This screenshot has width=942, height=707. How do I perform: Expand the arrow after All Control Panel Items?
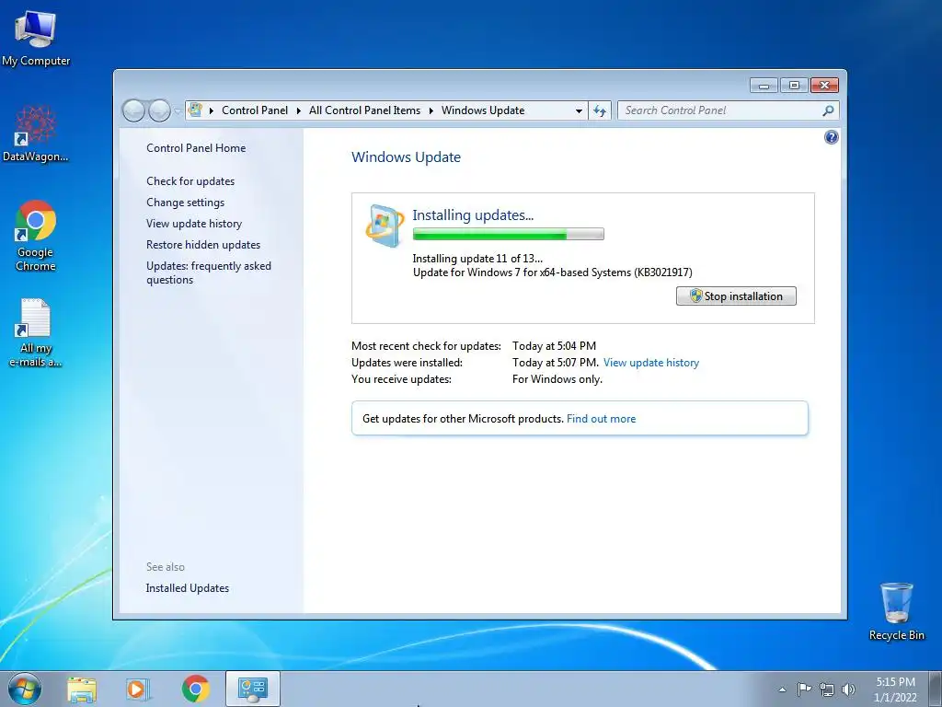click(431, 110)
